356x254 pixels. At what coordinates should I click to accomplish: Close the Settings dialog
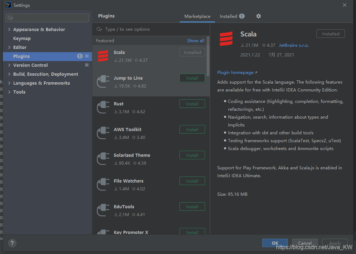[345, 5]
